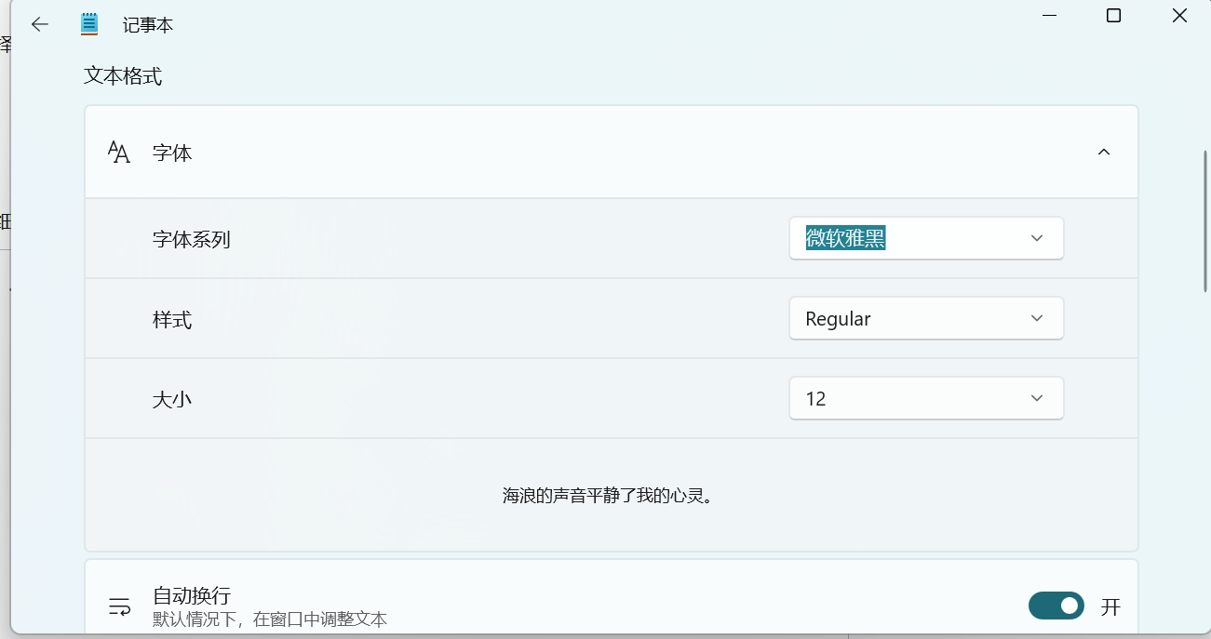Click the font preview sentence 海浪的声音平静了我的心灵
Viewport: 1211px width, 639px height.
tap(611, 495)
